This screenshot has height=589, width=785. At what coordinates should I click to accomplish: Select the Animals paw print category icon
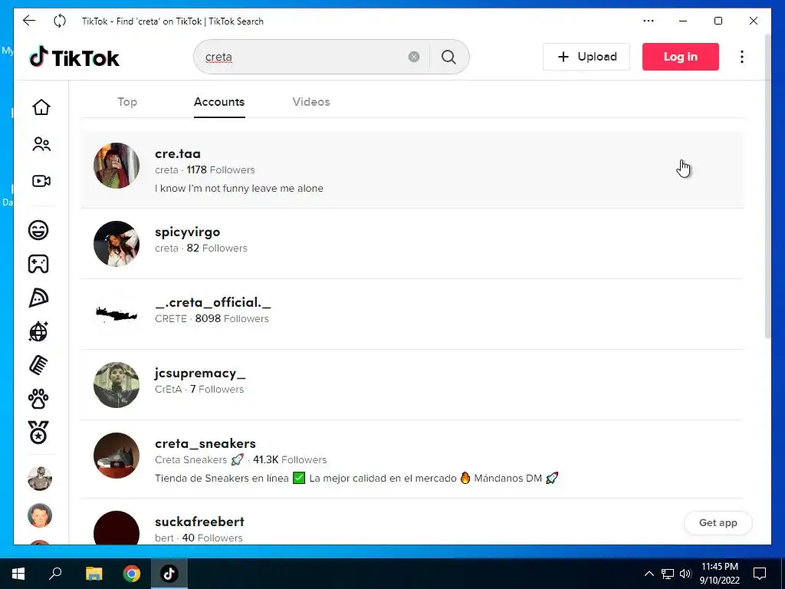(x=38, y=399)
